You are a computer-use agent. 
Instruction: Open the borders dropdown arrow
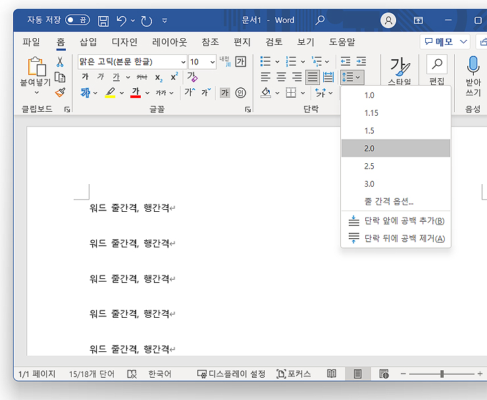(303, 93)
